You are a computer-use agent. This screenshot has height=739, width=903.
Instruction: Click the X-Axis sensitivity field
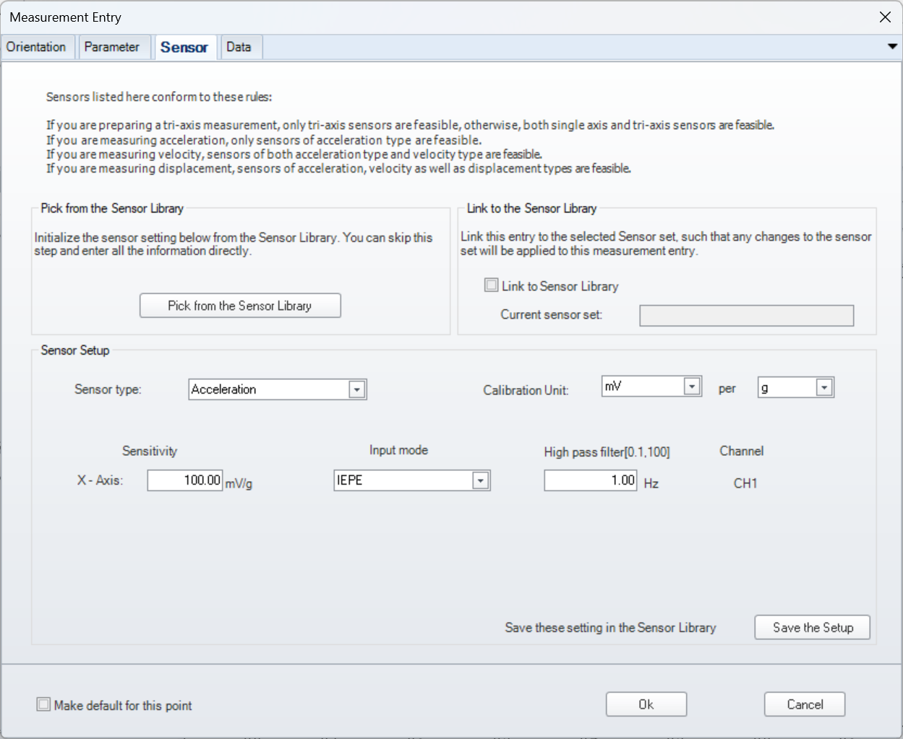pyautogui.click(x=185, y=480)
